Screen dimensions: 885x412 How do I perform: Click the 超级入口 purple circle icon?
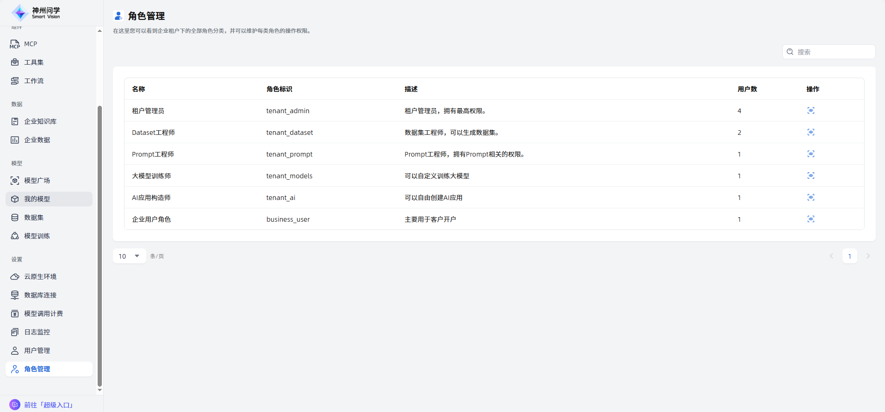(15, 405)
